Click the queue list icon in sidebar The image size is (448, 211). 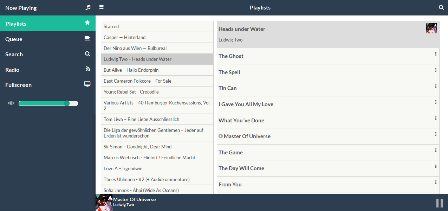tap(87, 39)
